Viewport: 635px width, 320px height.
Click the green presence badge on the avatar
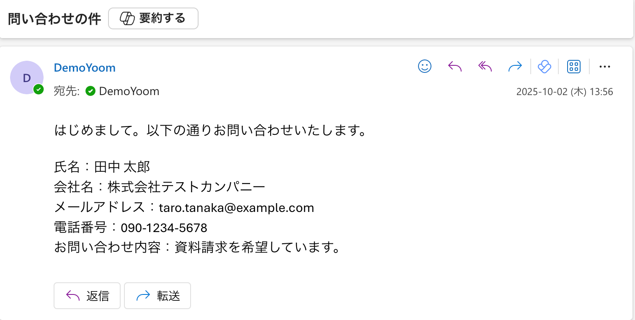[x=39, y=89]
